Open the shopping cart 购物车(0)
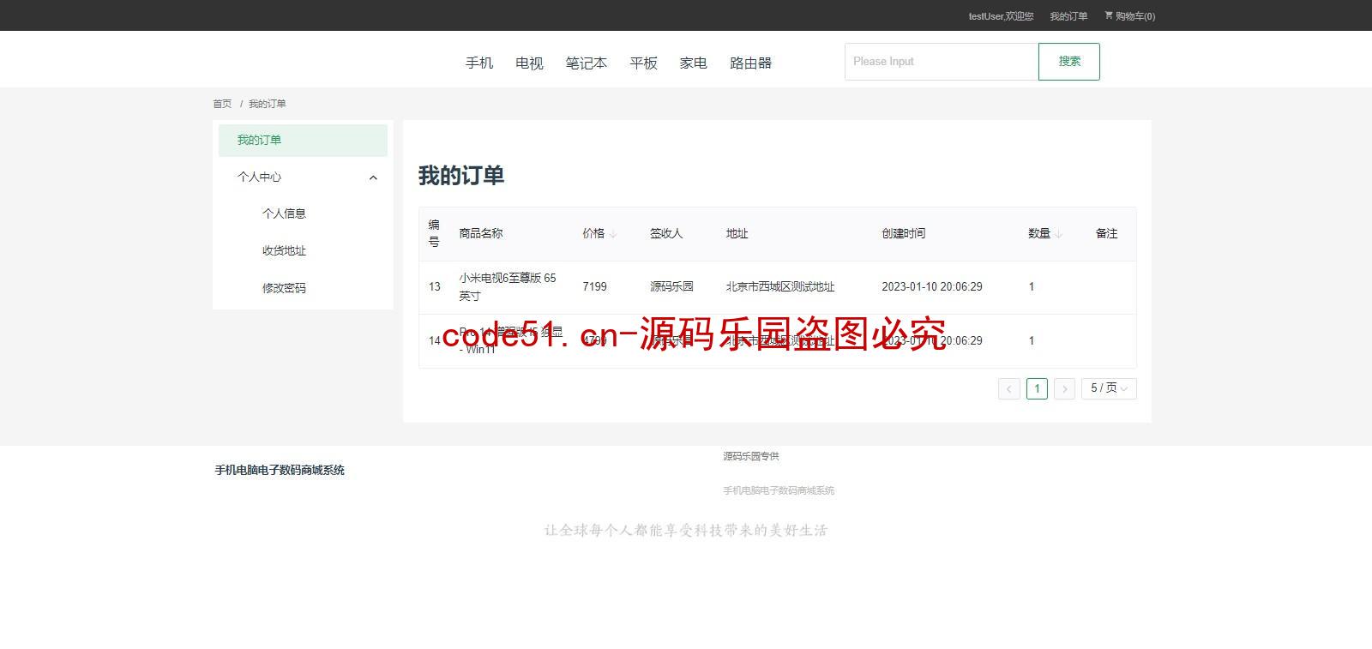 [1129, 15]
